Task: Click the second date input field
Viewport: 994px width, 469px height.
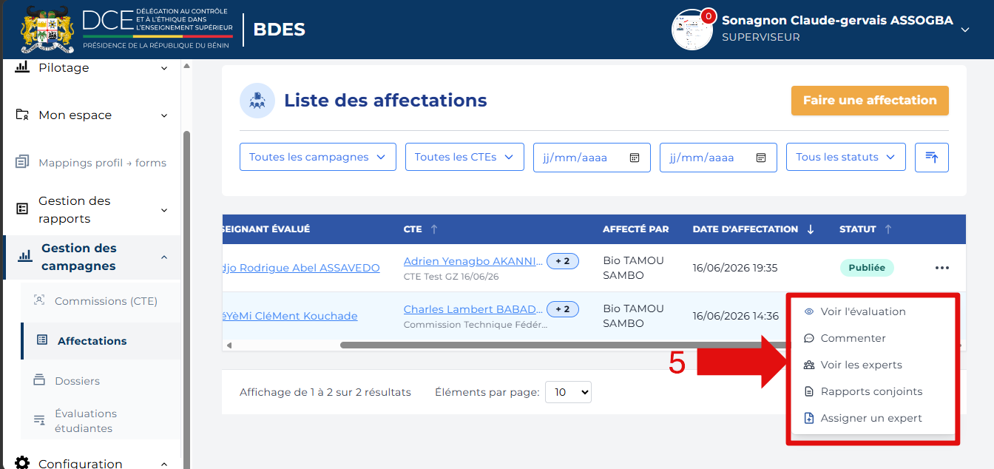Action: pyautogui.click(x=718, y=158)
